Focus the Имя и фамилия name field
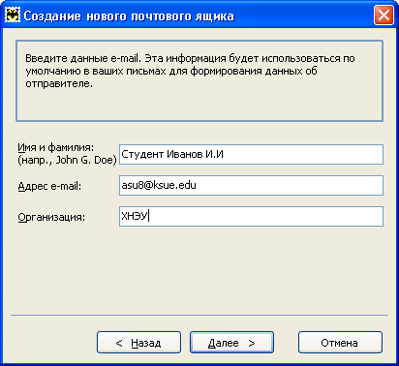The height and width of the screenshot is (366, 399). (x=251, y=154)
